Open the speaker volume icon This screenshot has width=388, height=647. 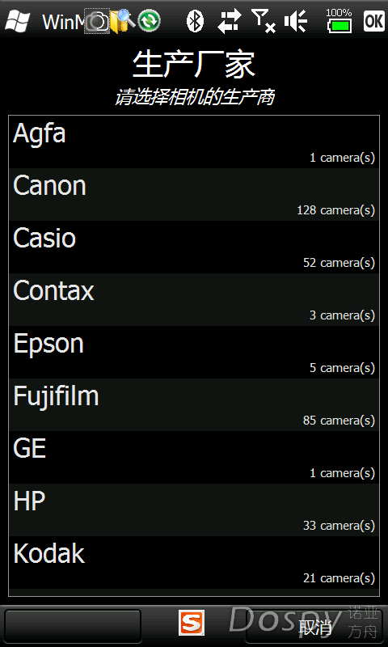pos(296,22)
